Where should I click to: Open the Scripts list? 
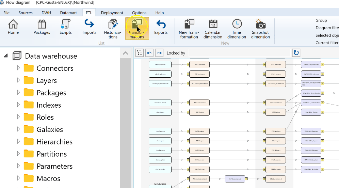click(65, 27)
